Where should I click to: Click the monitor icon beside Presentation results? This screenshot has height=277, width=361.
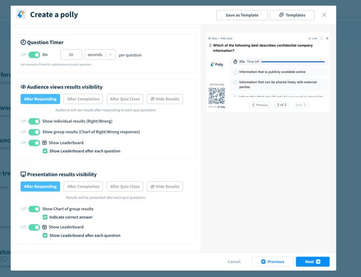(x=23, y=175)
